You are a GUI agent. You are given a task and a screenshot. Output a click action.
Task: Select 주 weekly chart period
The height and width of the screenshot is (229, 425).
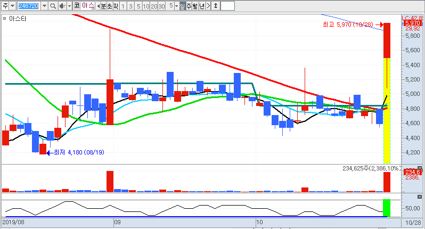tap(189, 6)
